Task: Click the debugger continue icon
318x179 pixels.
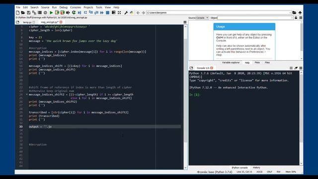Action: point(102,12)
